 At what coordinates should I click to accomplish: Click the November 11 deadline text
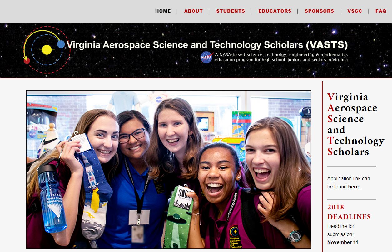pyautogui.click(x=343, y=242)
